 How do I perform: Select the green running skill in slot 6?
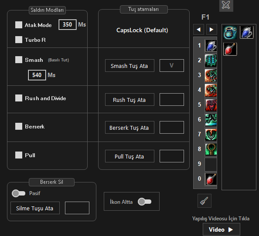point(211,120)
